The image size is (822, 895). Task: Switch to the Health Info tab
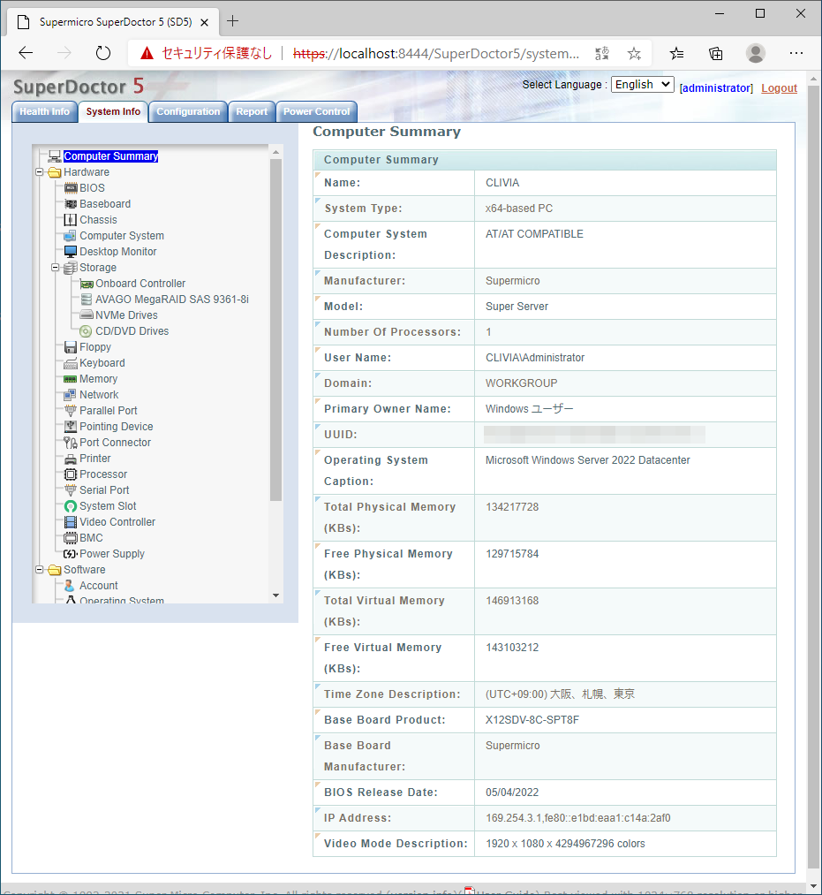coord(44,112)
